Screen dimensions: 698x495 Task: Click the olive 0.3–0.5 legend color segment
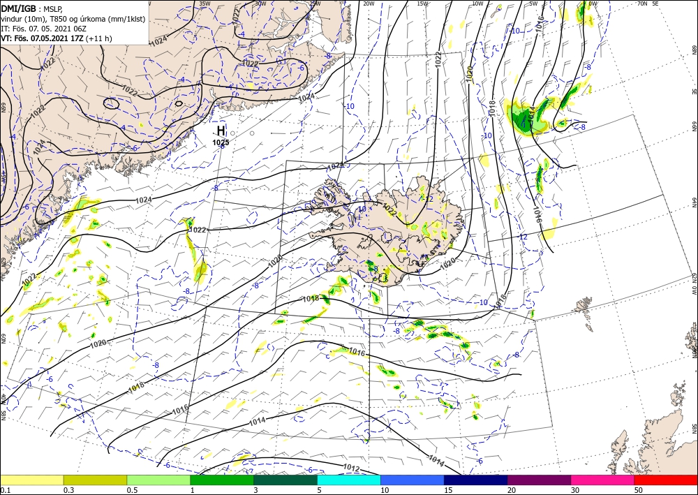tap(95, 480)
